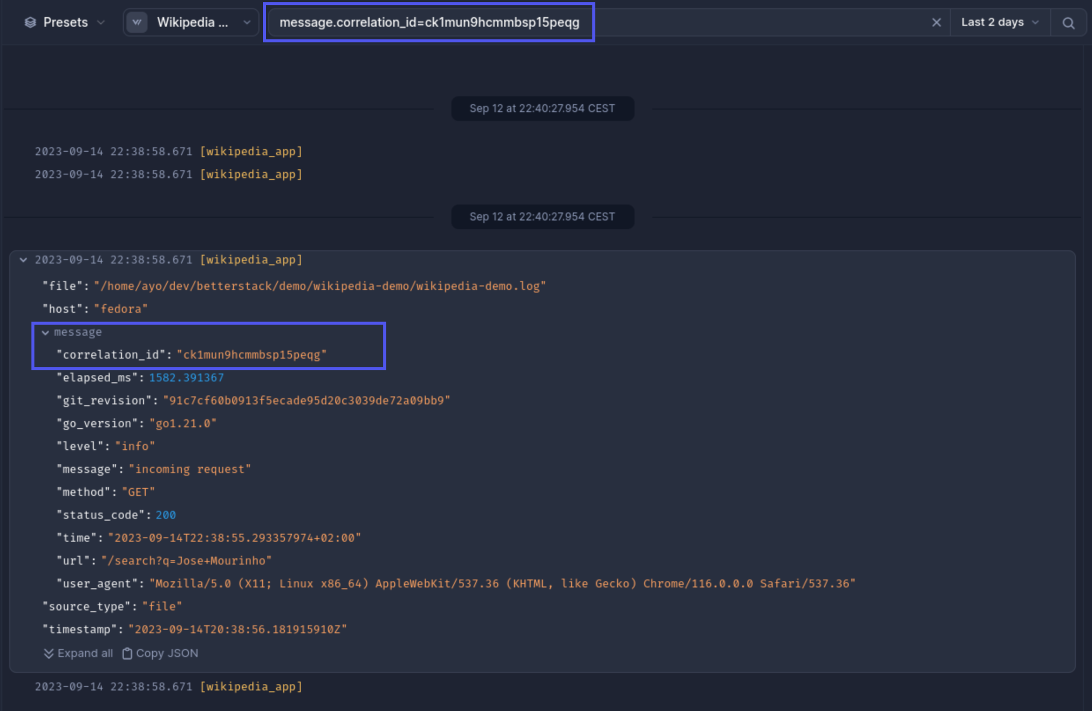The height and width of the screenshot is (711, 1092).
Task: Collapse the expanded wikipedia_app log entry
Action: click(x=23, y=260)
